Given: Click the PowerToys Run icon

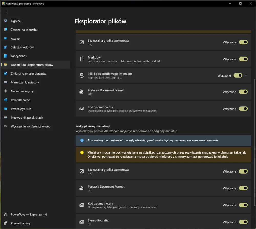Looking at the screenshot, I should [6, 109].
